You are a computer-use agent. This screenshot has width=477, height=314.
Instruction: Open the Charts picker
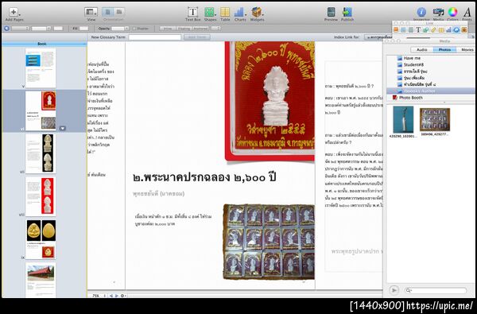pos(240,12)
